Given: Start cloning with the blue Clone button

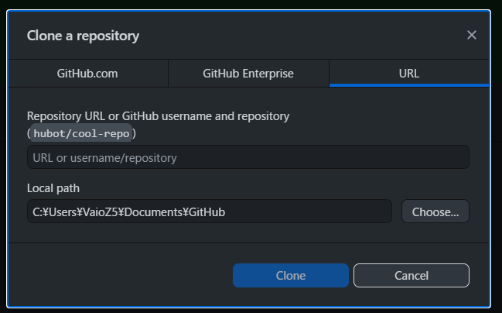Looking at the screenshot, I should (x=291, y=275).
